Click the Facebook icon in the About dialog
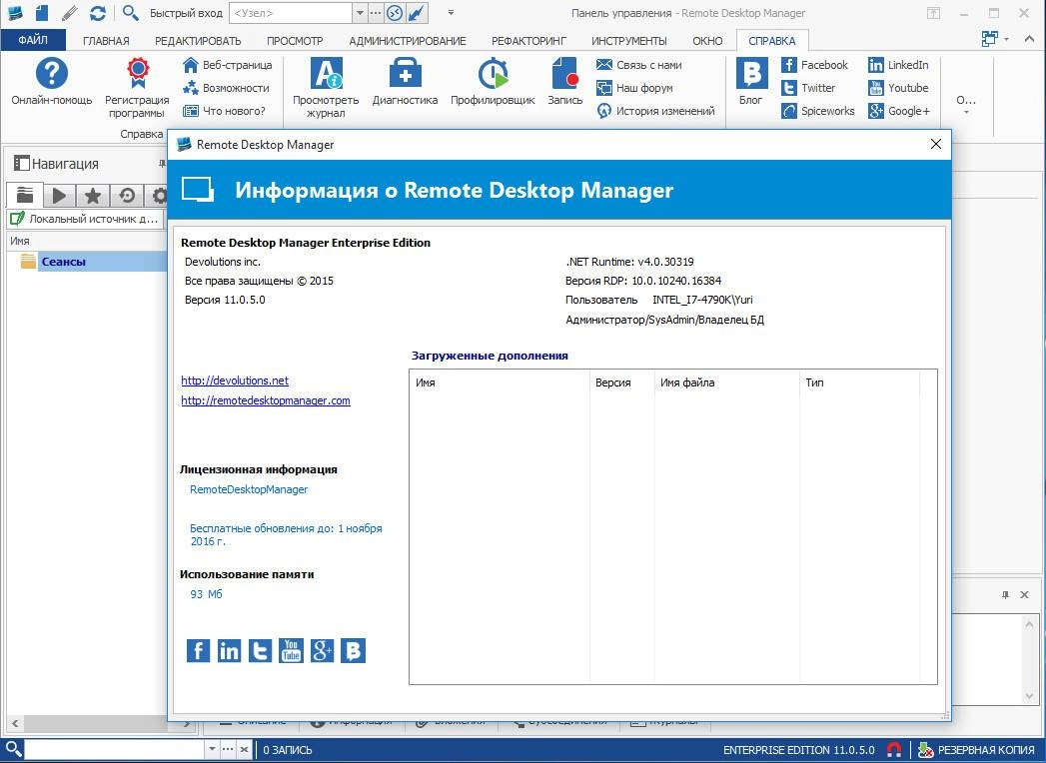1046x763 pixels. tap(198, 650)
